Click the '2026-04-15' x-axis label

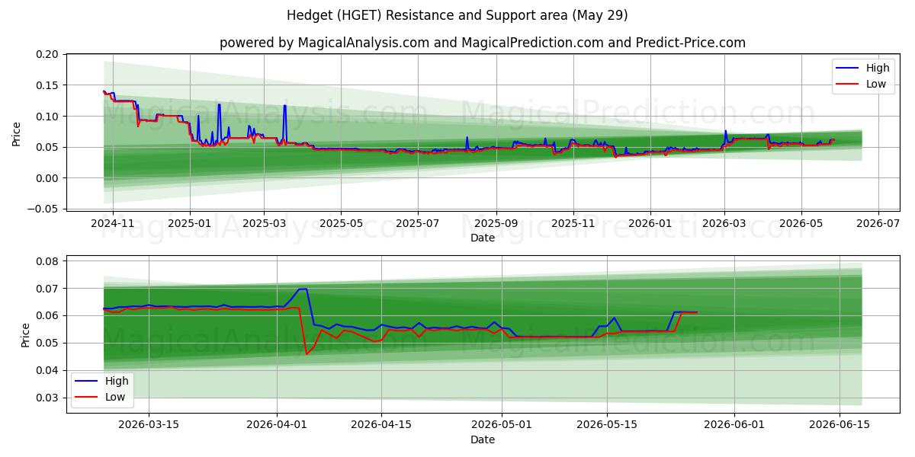(x=380, y=425)
